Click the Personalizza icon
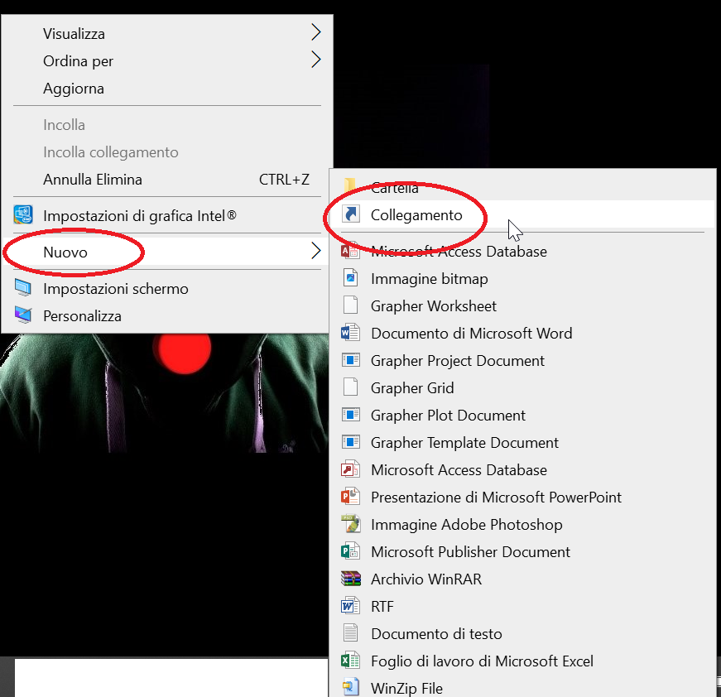The image size is (721, 697). pos(23,315)
